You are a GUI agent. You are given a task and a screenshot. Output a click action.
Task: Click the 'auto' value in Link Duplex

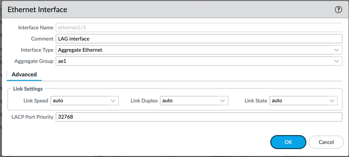[x=168, y=101]
